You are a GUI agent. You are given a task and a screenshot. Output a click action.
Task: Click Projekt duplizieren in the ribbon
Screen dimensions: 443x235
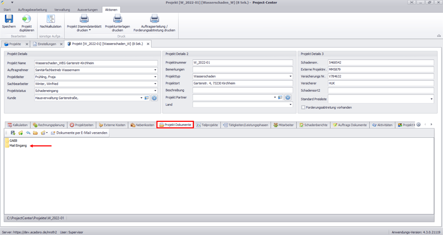tap(27, 19)
